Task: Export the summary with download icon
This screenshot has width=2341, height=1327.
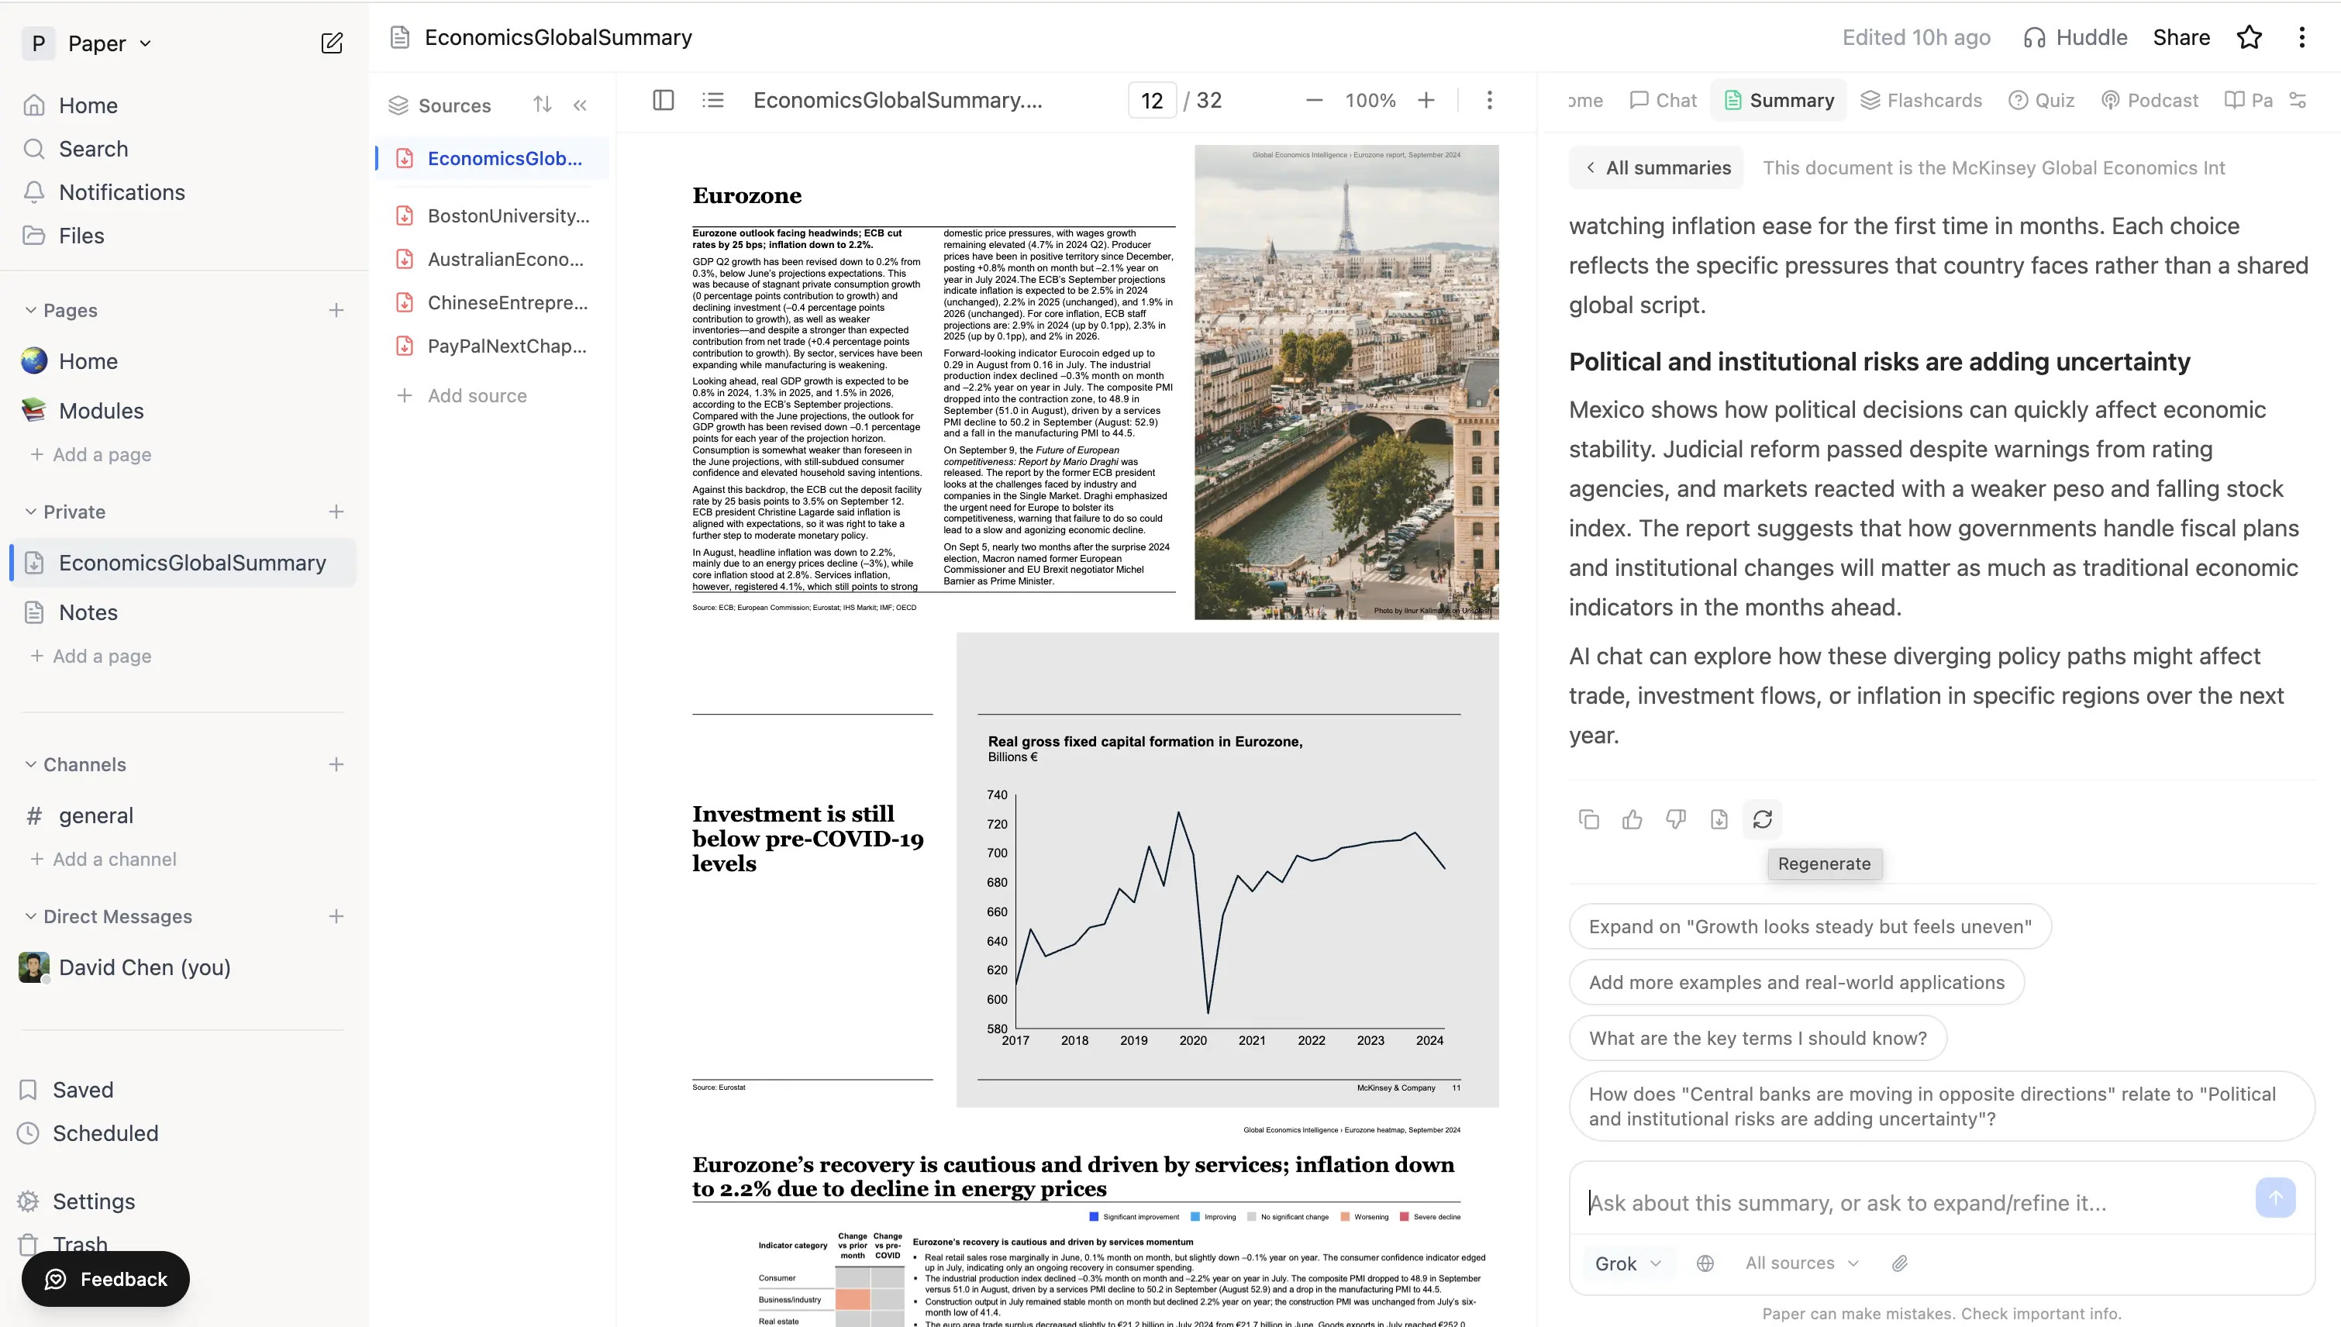Action: 1719,819
